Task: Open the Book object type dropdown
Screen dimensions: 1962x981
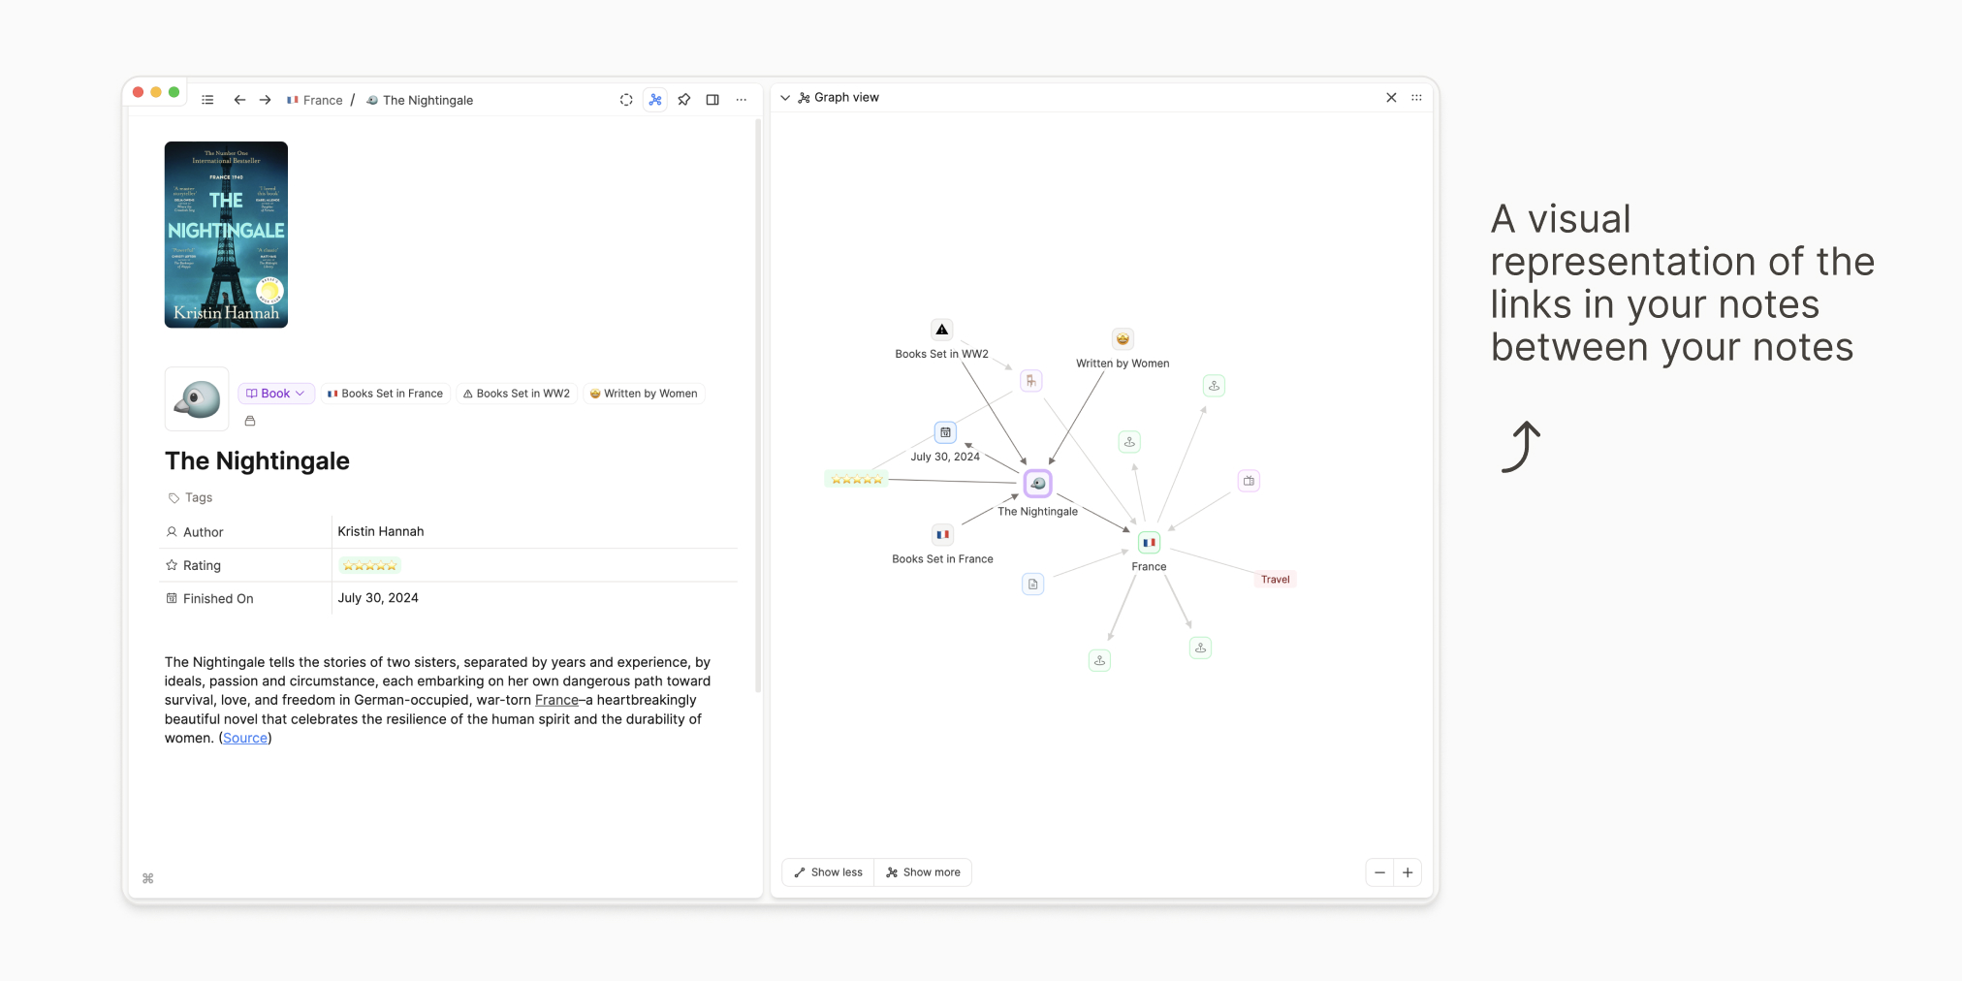Action: tap(276, 394)
